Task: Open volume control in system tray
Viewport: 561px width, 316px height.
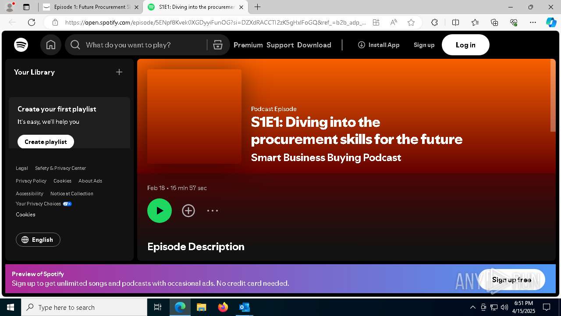Action: coord(504,307)
